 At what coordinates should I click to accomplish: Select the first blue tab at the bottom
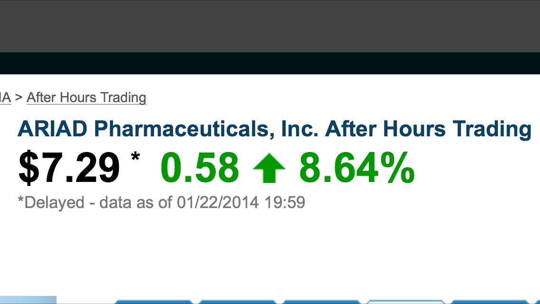pyautogui.click(x=154, y=302)
